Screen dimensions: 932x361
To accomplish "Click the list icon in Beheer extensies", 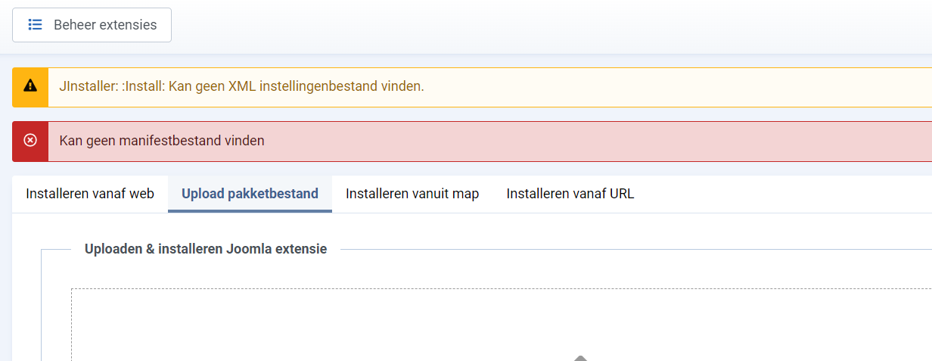I will click(x=35, y=25).
